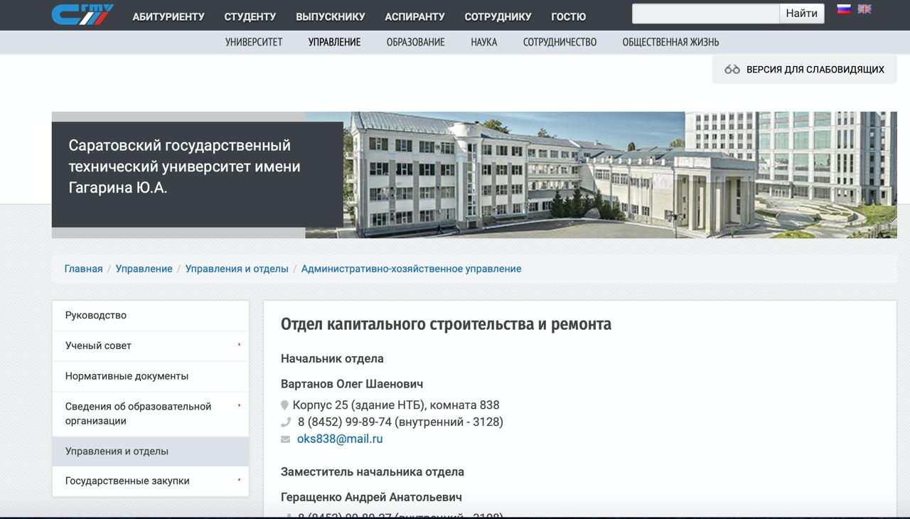Expand Сведения об образовательной организации arrow
Viewport: 910px width, 519px height.
[x=240, y=406]
